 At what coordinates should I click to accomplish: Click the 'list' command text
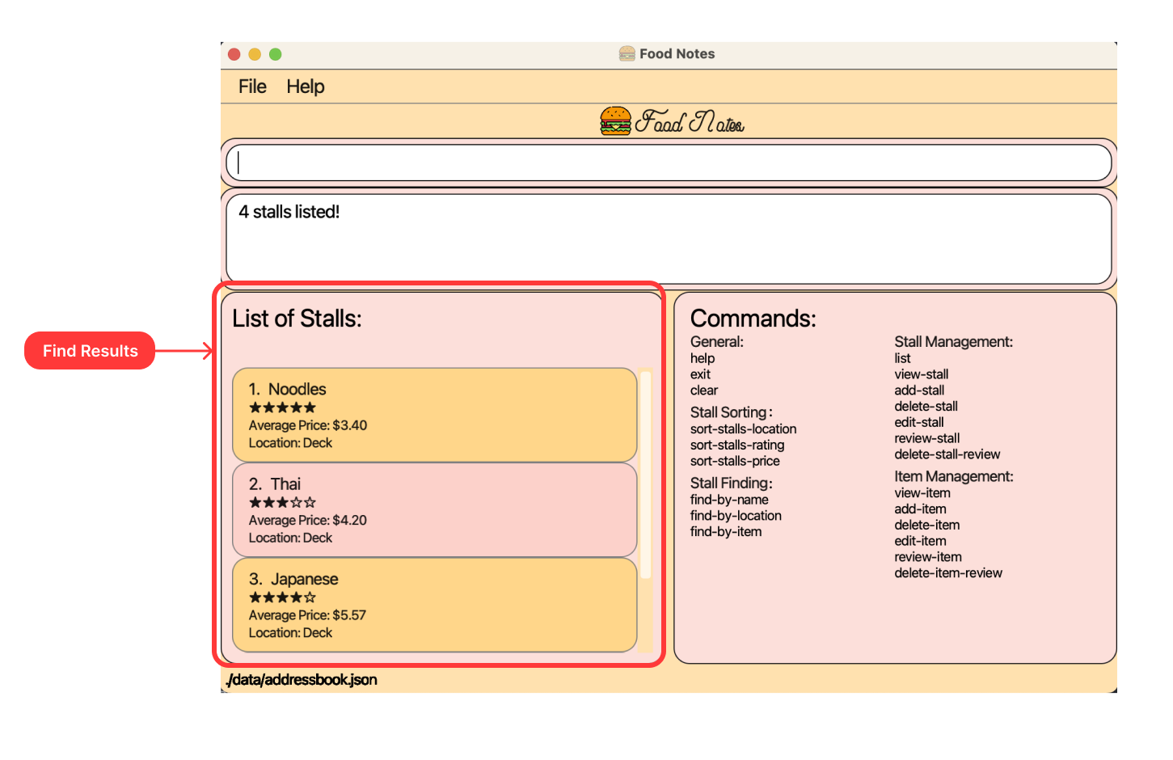tap(902, 358)
